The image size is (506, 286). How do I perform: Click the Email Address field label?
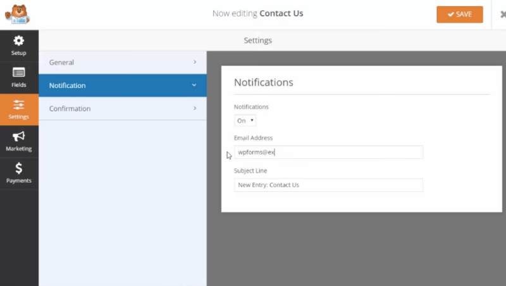(x=253, y=138)
